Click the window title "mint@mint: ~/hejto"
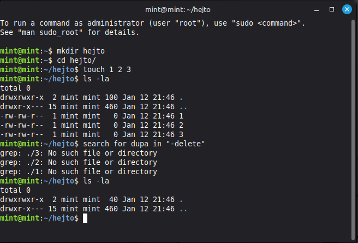The height and width of the screenshot is (243, 358). coord(179,9)
